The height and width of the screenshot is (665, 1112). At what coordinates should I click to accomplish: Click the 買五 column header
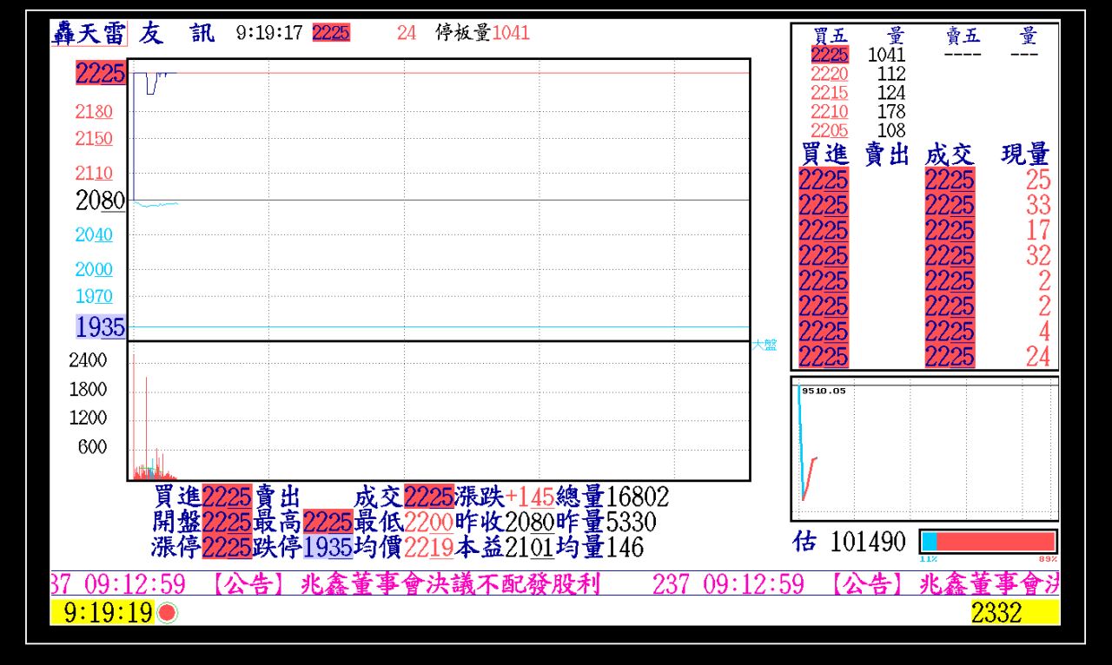click(x=831, y=36)
